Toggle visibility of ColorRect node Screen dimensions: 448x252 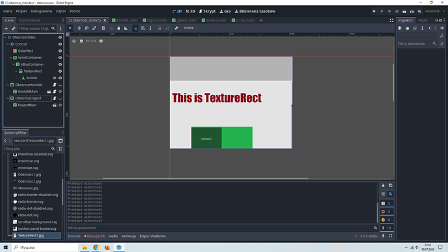[60, 51]
